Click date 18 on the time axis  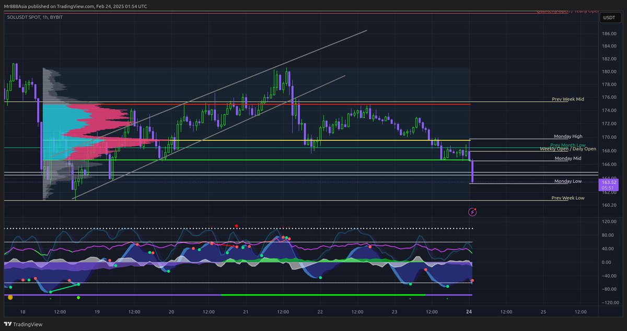tap(22, 312)
